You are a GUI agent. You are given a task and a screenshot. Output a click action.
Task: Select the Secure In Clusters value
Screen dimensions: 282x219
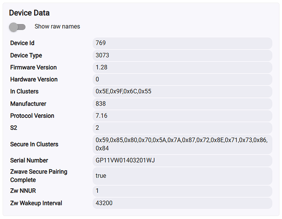click(182, 144)
